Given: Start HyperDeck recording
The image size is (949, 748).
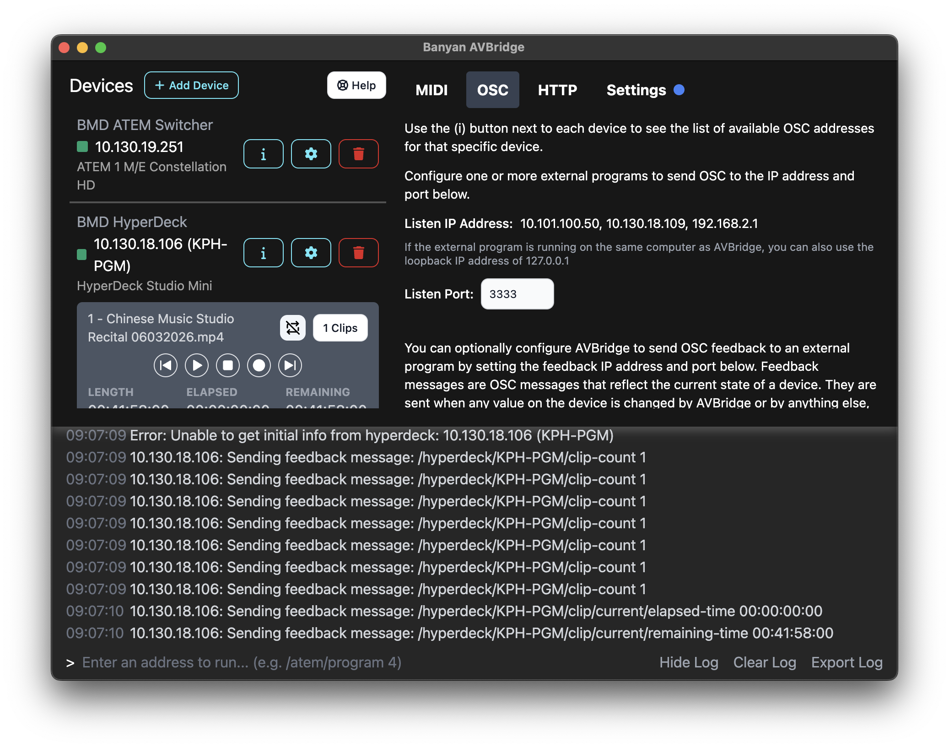Looking at the screenshot, I should [259, 365].
